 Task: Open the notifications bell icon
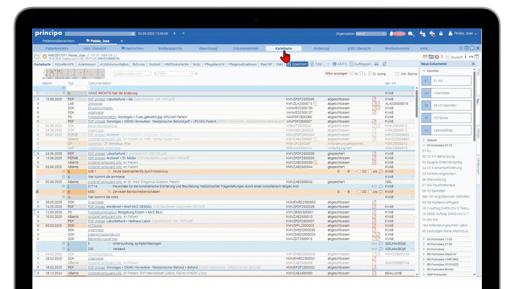[x=391, y=33]
